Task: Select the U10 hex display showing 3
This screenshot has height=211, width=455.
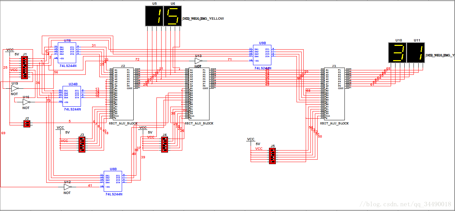Action: tap(397, 53)
